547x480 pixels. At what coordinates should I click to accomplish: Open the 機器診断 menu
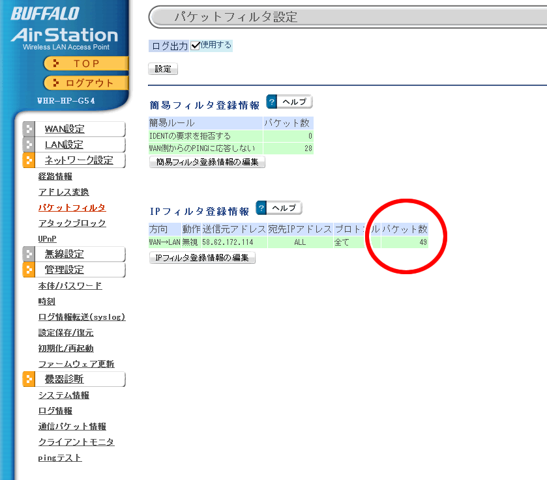coord(64,379)
